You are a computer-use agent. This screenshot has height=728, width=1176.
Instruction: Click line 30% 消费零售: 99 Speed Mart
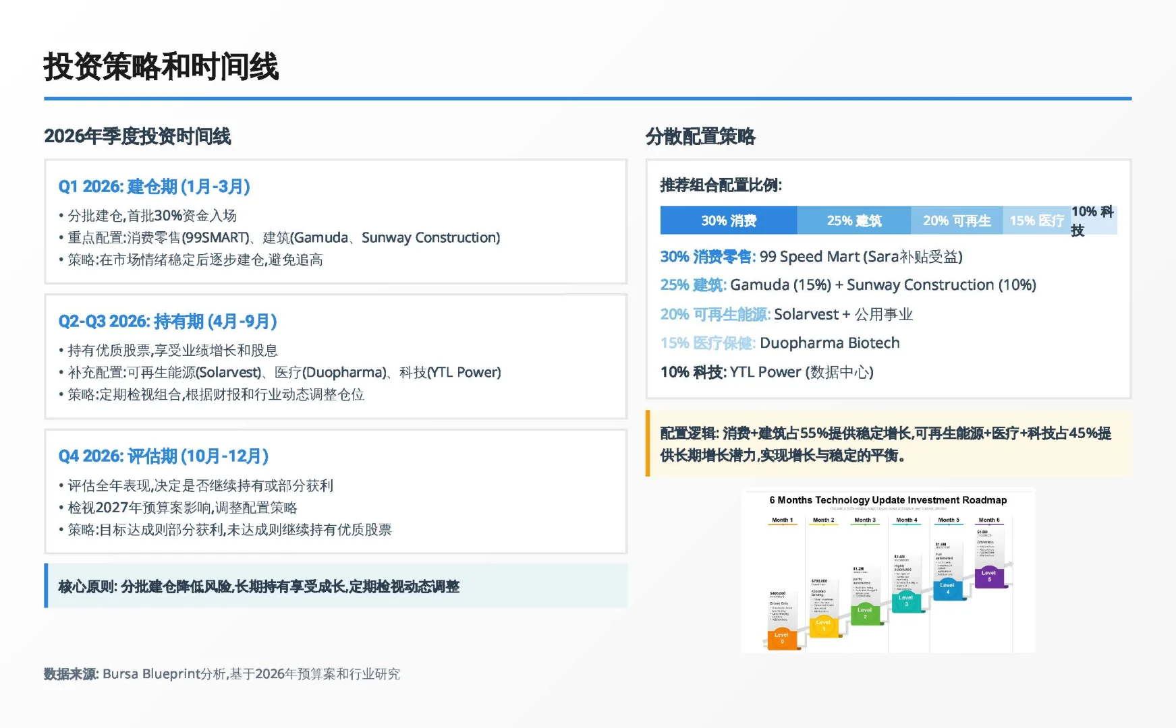812,257
